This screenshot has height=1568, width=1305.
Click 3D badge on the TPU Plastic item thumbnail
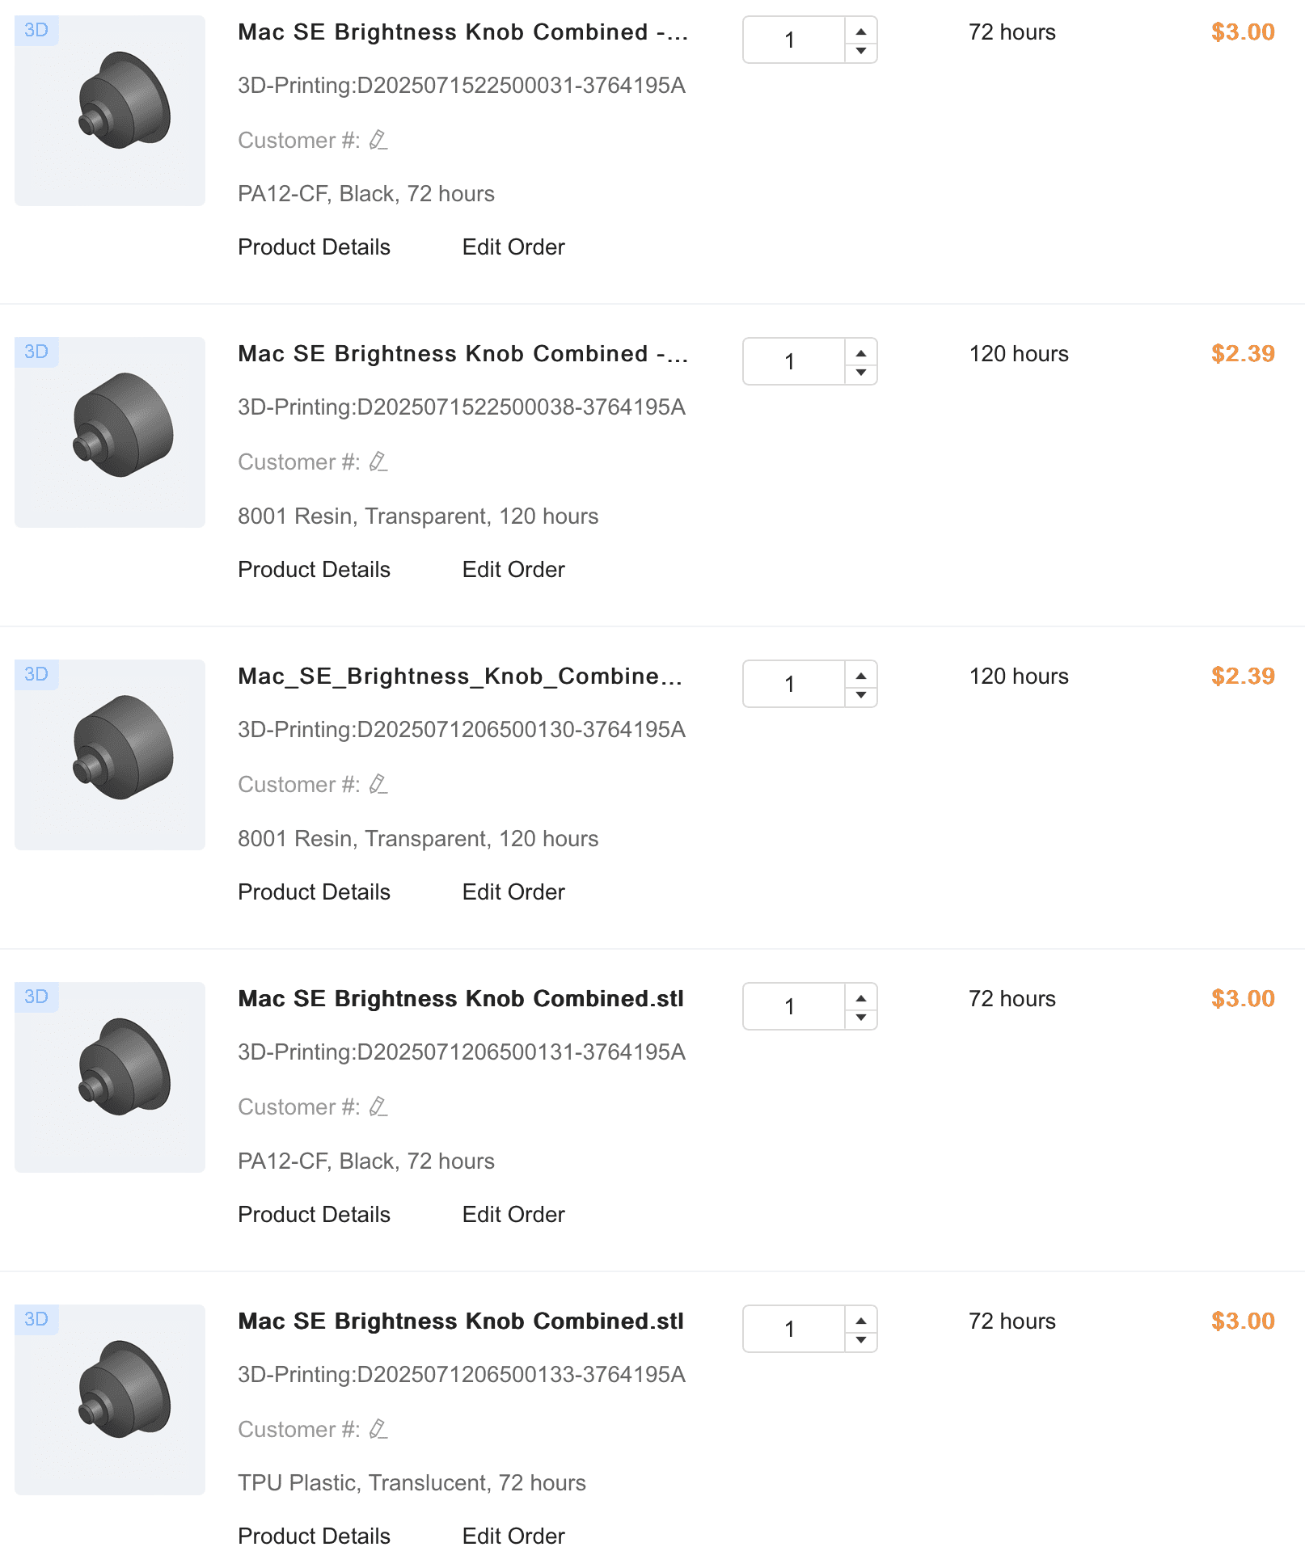[36, 1320]
